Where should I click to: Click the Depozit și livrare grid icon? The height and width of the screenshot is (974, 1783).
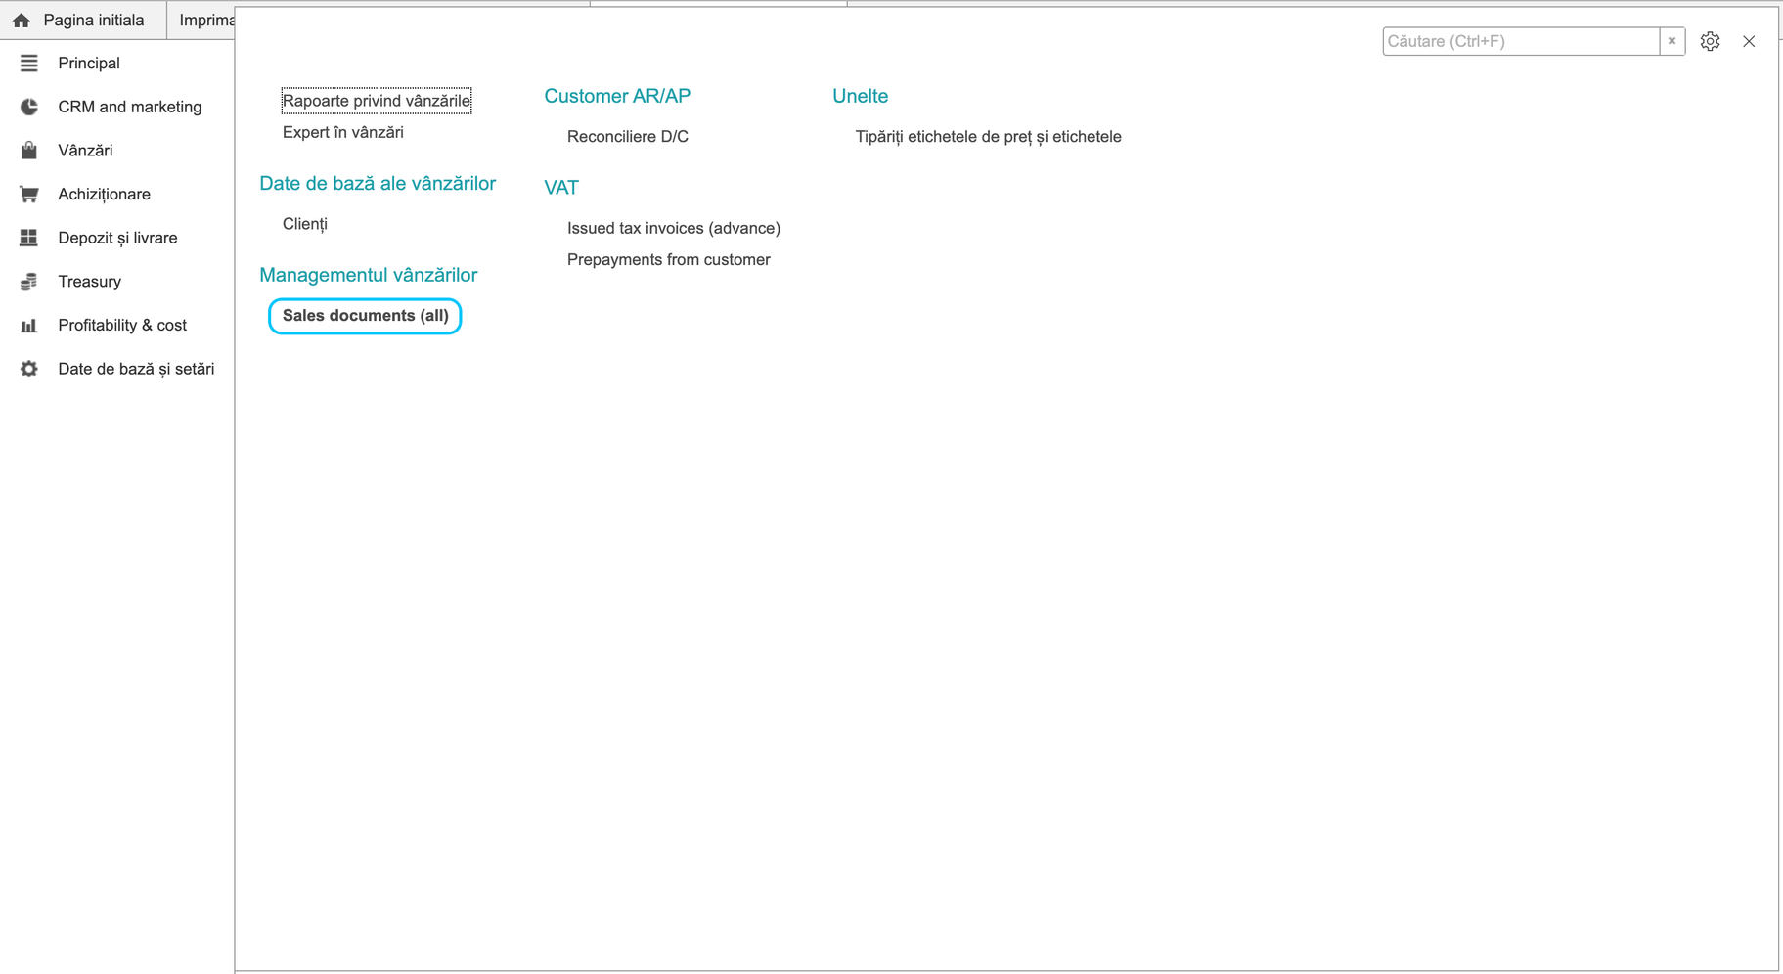click(29, 238)
